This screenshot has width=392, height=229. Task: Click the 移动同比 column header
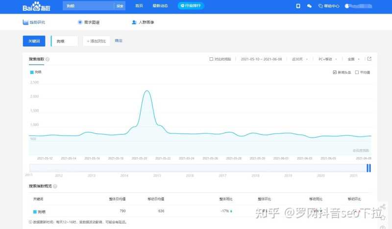point(316,199)
